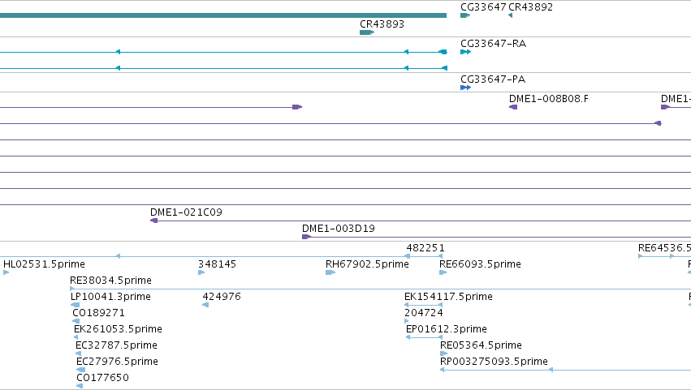Select the CR43893 gene arrow glyph
691x390 pixels.
pos(367,32)
